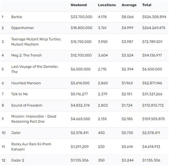Select the Meg 2: The Trench title
This screenshot has width=169, height=166.
click(x=26, y=55)
